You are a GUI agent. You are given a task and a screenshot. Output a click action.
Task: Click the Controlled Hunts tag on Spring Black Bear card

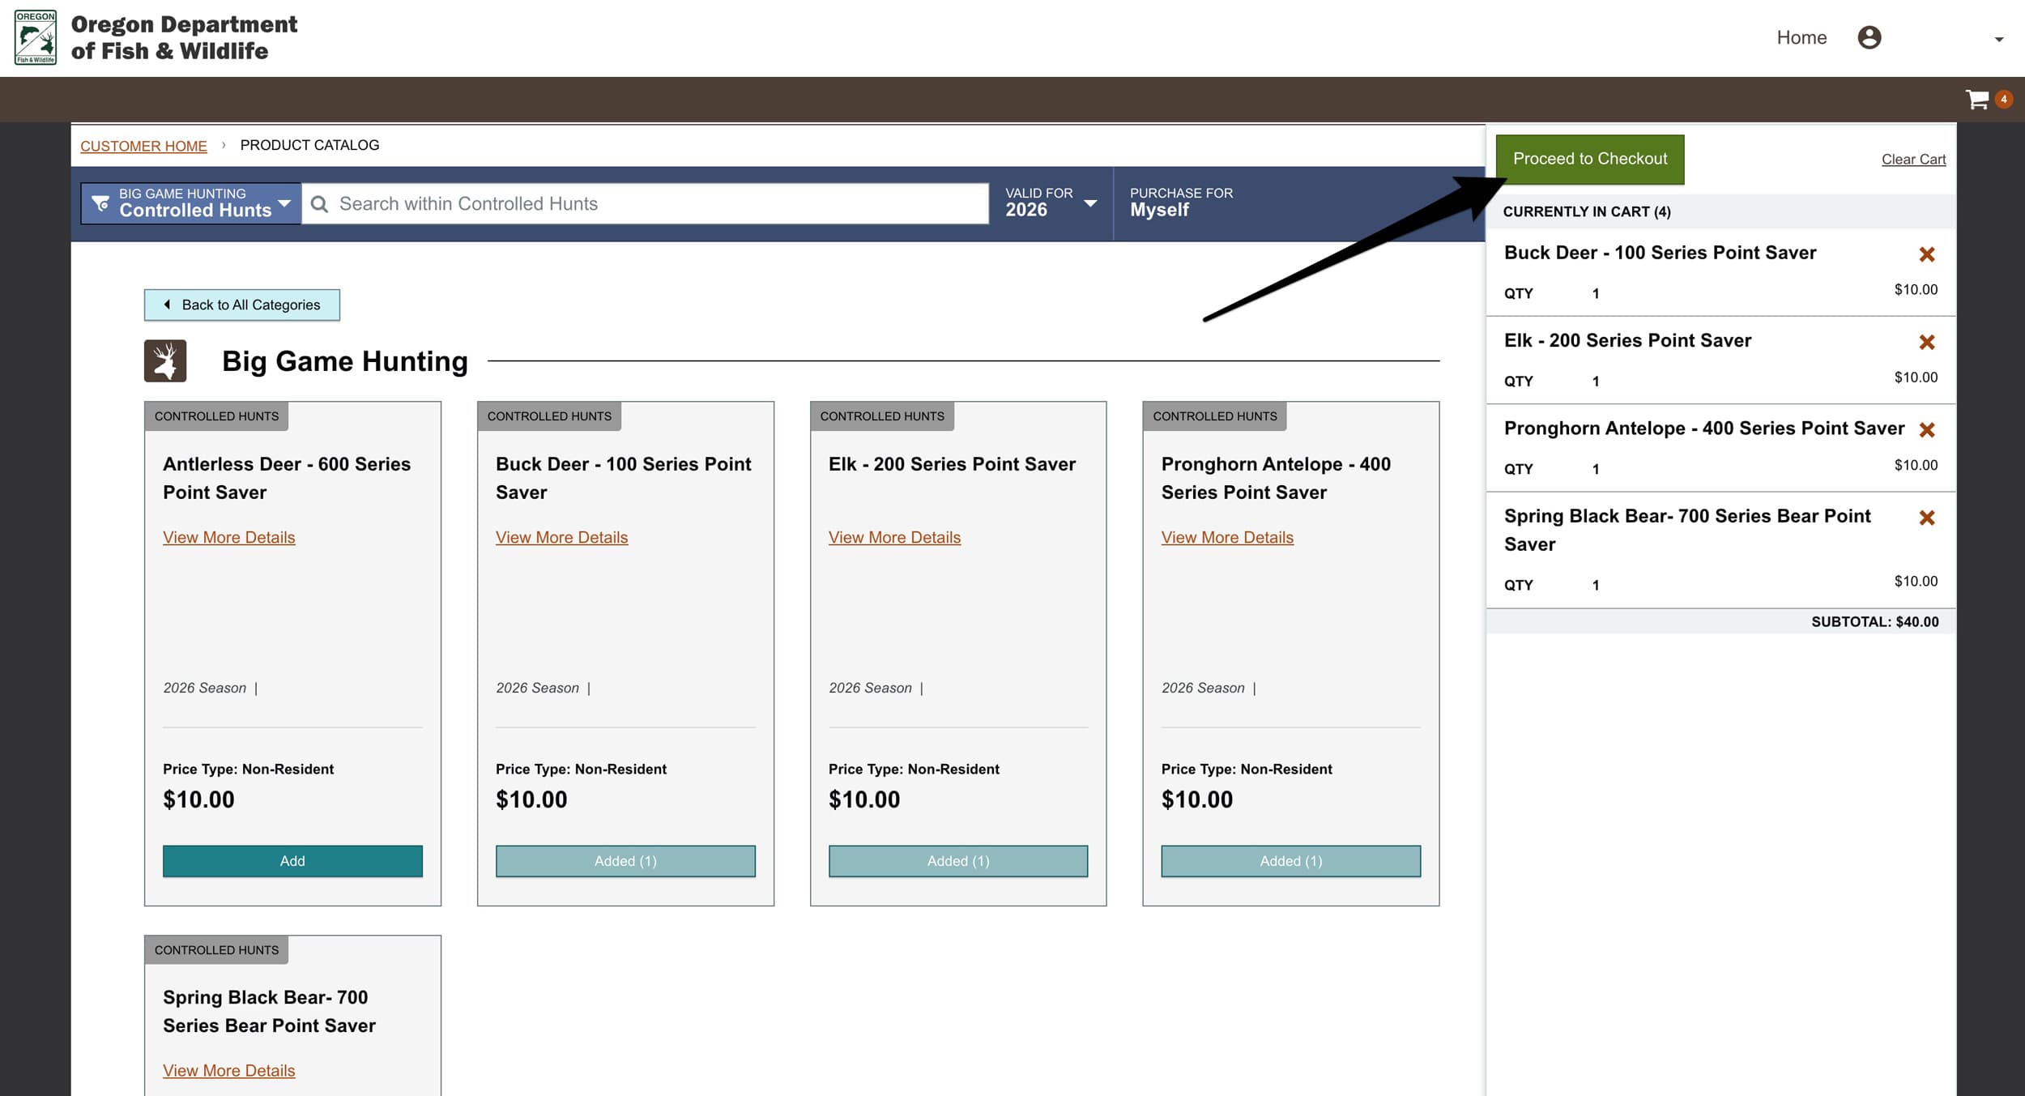(216, 949)
